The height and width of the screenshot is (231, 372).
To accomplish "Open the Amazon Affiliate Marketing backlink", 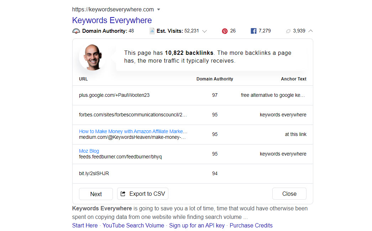I will click(133, 131).
